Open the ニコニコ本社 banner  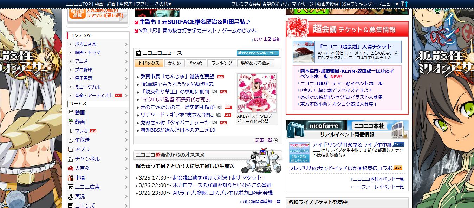(378, 125)
